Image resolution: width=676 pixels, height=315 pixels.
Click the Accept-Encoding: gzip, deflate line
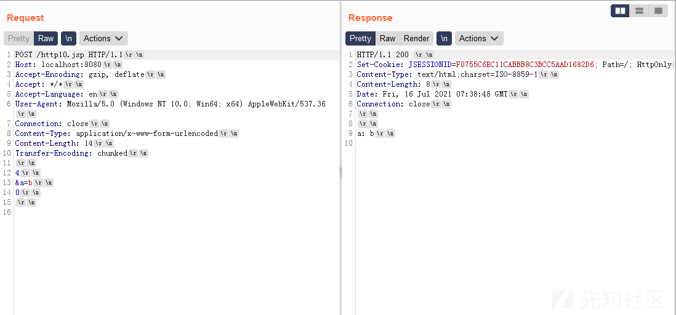(x=90, y=74)
